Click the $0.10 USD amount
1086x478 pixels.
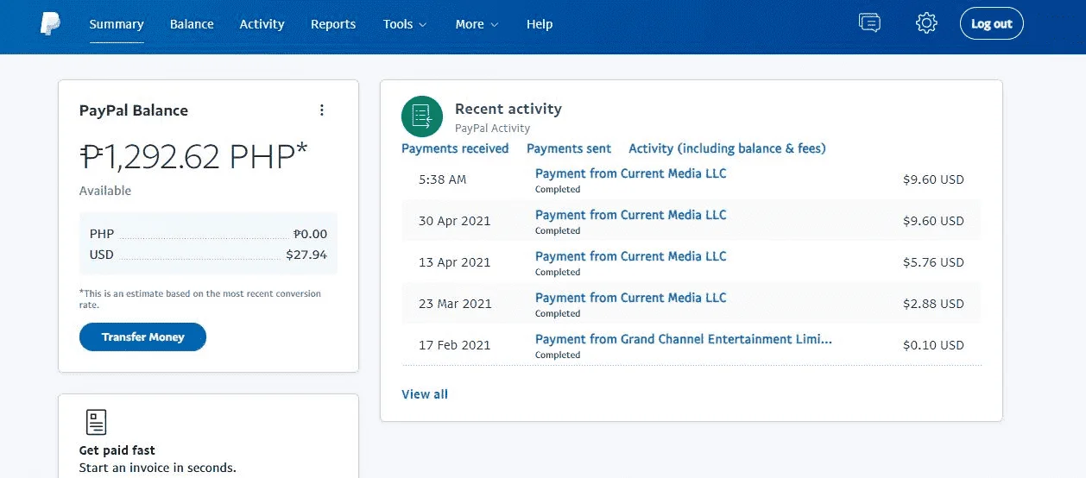tap(933, 345)
